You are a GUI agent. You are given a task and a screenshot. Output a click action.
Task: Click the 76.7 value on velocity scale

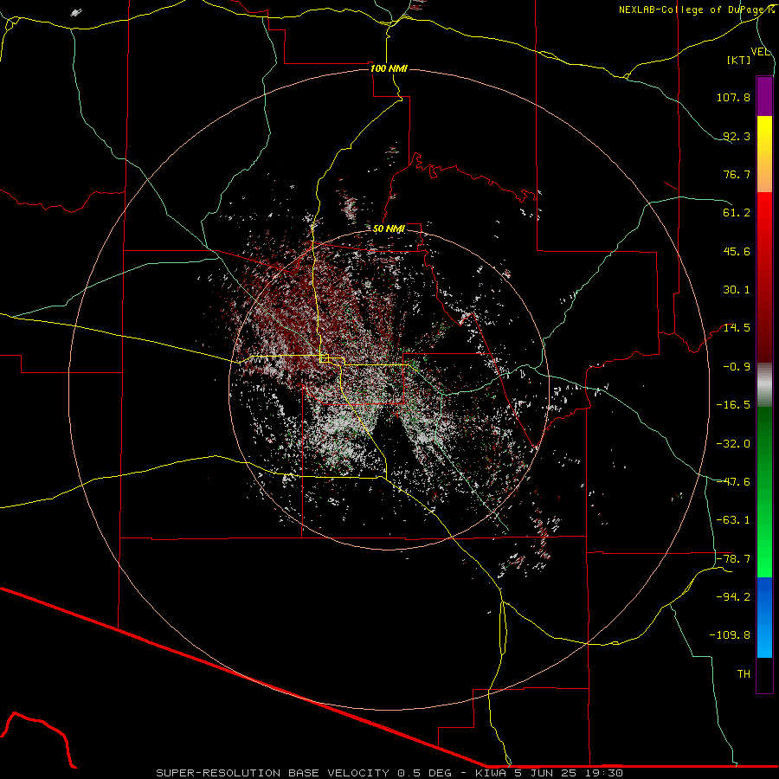pyautogui.click(x=737, y=174)
